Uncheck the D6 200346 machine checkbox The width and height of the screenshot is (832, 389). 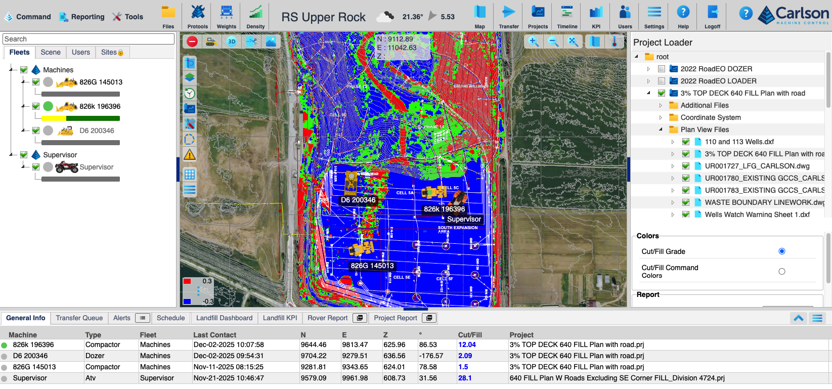click(x=36, y=131)
